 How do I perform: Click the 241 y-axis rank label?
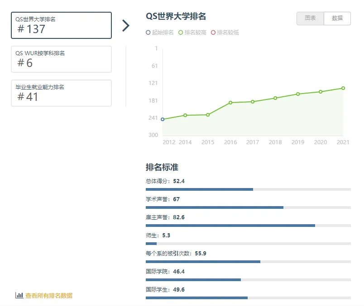coord(153,118)
